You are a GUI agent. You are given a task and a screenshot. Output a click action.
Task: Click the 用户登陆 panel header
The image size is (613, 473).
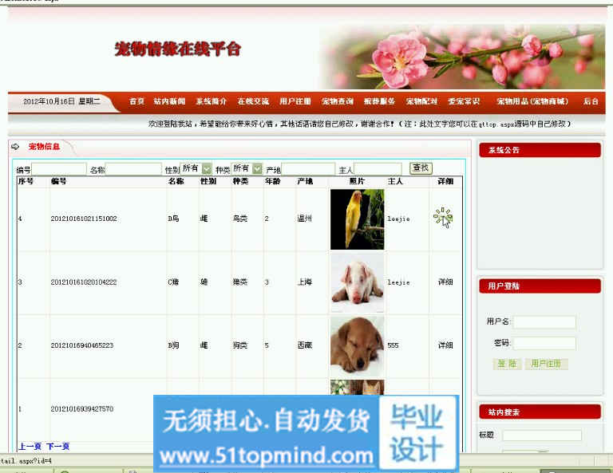click(x=540, y=286)
